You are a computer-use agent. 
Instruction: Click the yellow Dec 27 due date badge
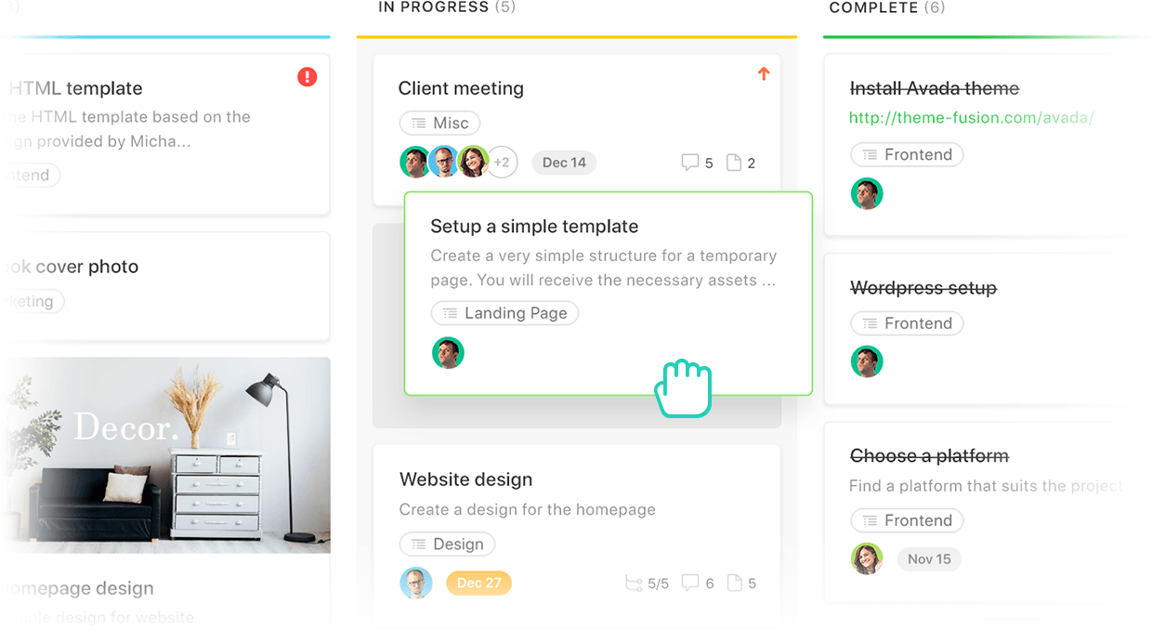point(478,583)
